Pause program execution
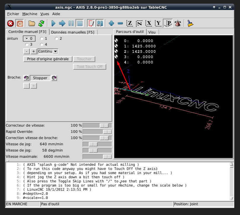This screenshot has width=240, height=215. click(71, 23)
